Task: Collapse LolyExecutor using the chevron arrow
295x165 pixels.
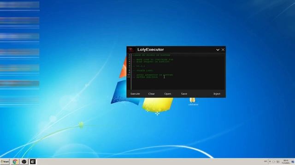Action: (218, 50)
